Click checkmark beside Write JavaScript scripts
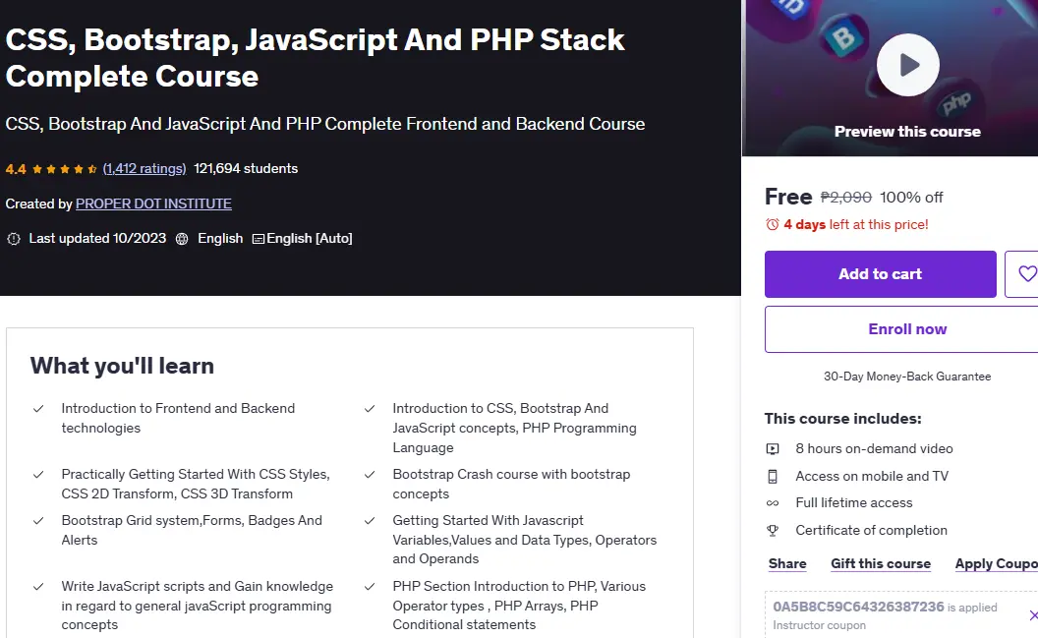Viewport: 1038px width, 638px height. (x=38, y=586)
